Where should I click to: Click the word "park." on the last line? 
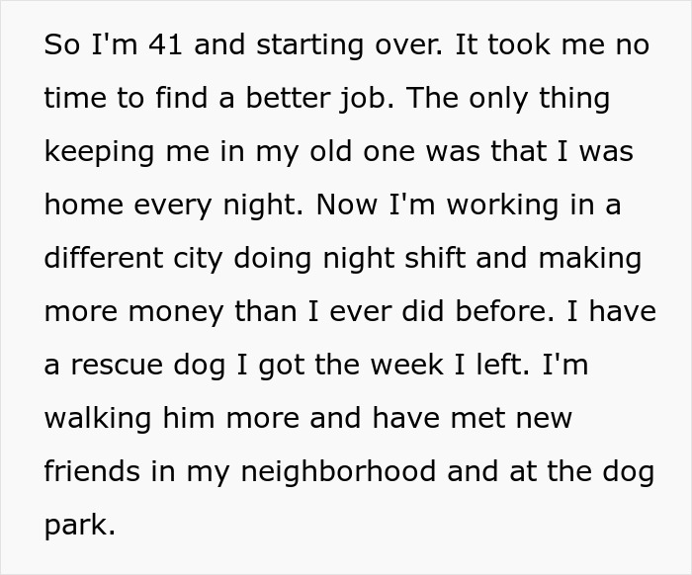79,526
